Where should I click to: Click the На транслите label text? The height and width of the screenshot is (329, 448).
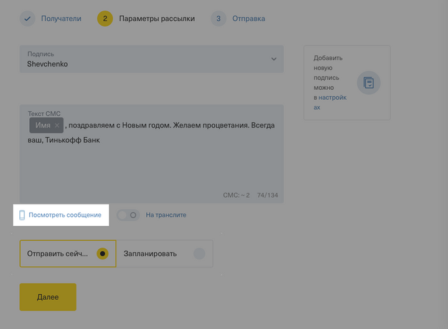point(166,215)
